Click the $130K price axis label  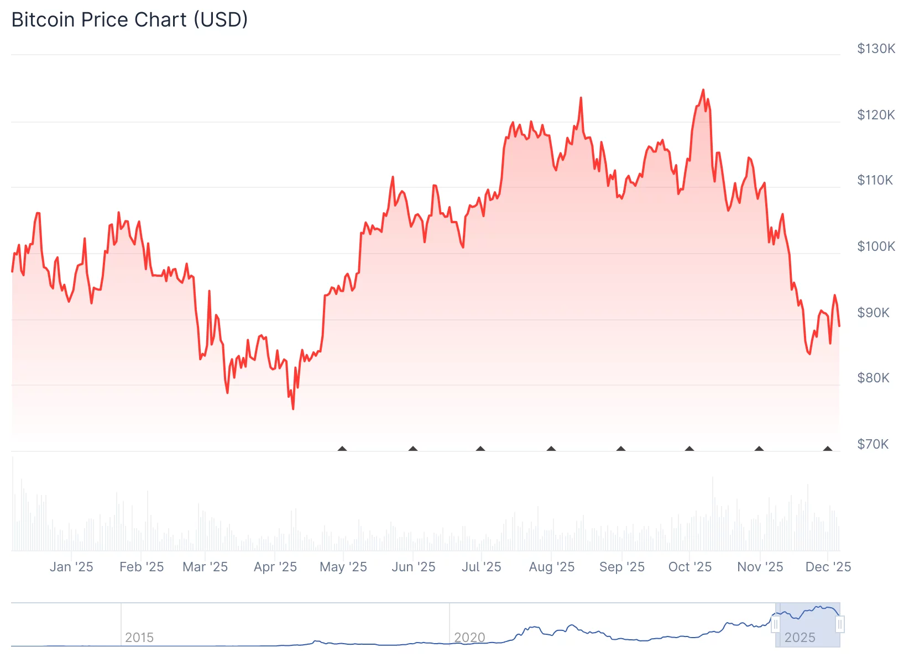click(x=876, y=49)
